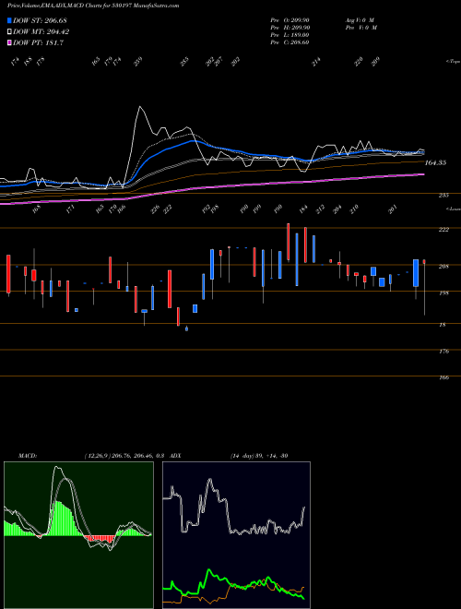Click the 208 price axis label
461x609 pixels.
click(x=443, y=267)
